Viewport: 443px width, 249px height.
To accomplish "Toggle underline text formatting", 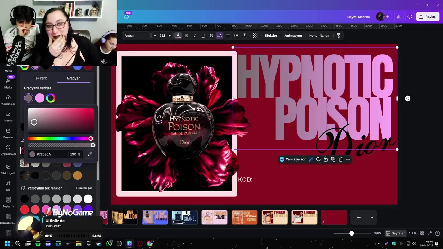I will (203, 36).
